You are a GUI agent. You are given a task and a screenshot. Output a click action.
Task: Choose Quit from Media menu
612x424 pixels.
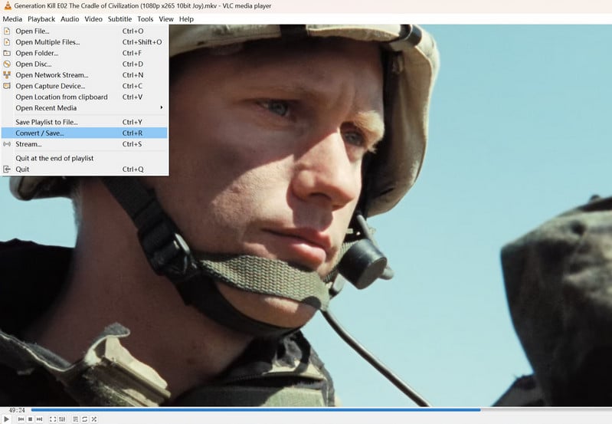pyautogui.click(x=84, y=169)
